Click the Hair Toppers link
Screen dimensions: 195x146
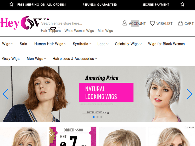(x=51, y=31)
